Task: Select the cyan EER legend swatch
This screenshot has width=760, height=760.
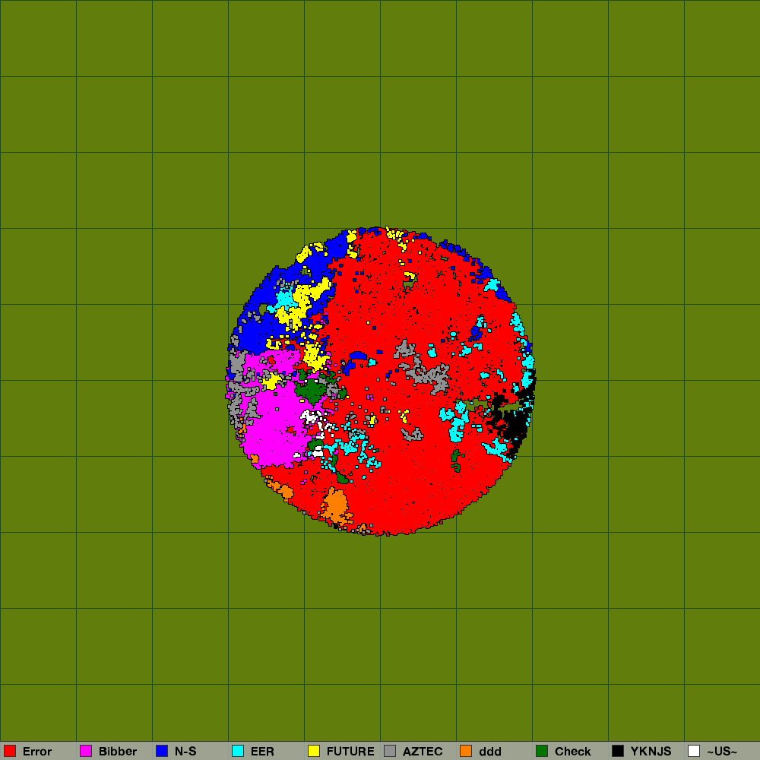Action: click(x=238, y=751)
